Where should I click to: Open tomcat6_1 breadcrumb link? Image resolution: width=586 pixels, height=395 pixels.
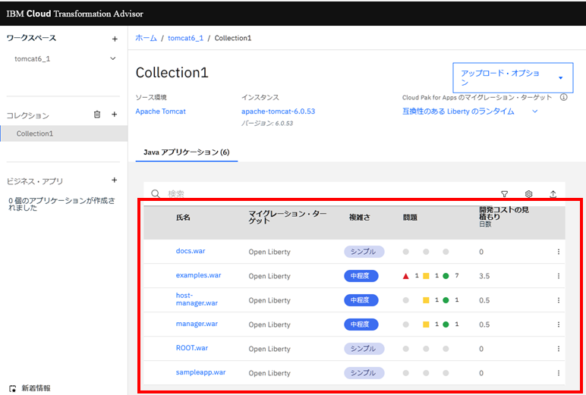click(x=186, y=38)
